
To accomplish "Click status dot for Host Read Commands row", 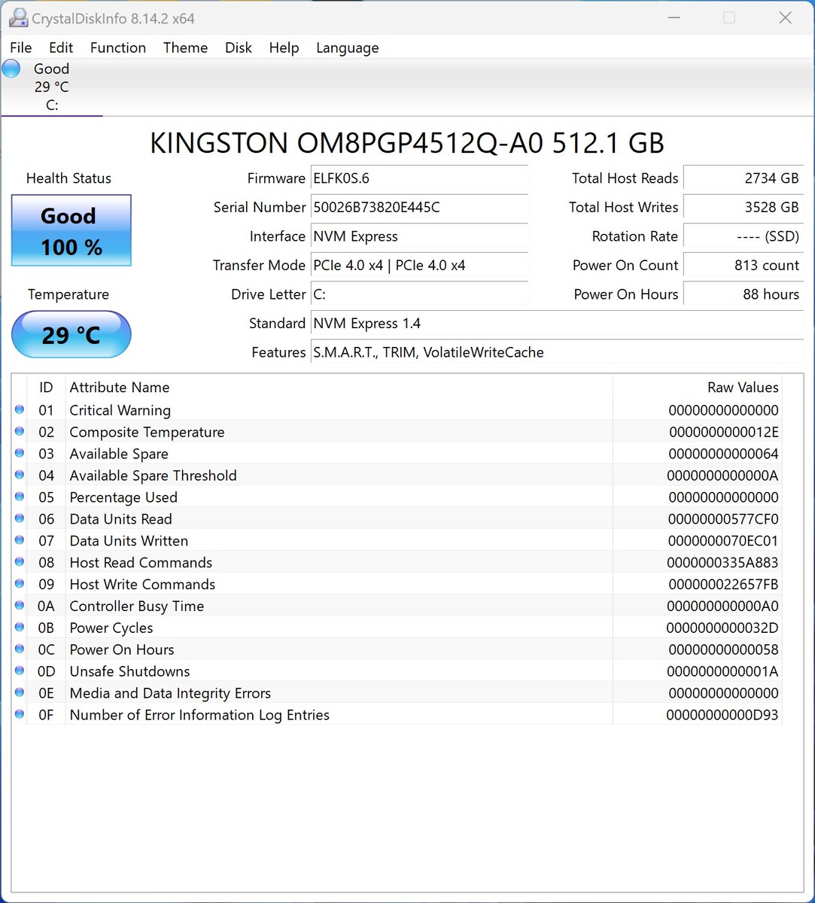I will click(20, 563).
